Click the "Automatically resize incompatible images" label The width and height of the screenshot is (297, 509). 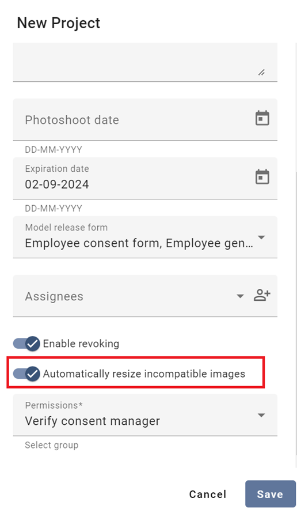click(x=144, y=374)
